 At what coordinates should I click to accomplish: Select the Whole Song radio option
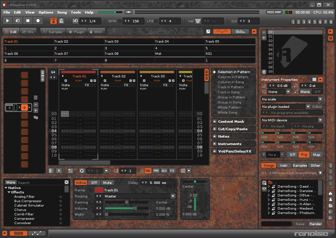225,113
